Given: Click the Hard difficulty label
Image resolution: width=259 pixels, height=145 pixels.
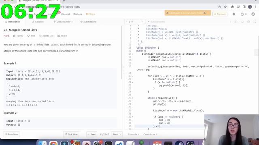Looking at the screenshot, I should point(6,36).
